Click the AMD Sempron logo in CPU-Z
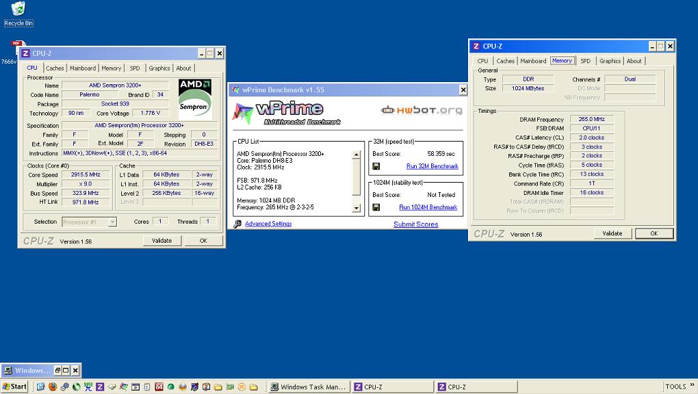The image size is (698, 394). coord(195,99)
